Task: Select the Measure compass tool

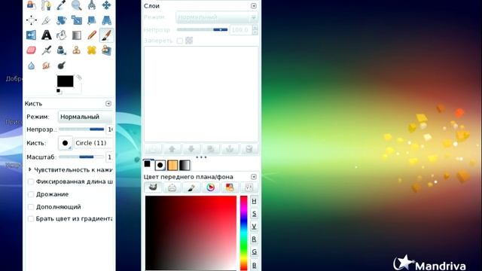Action: tap(91, 5)
